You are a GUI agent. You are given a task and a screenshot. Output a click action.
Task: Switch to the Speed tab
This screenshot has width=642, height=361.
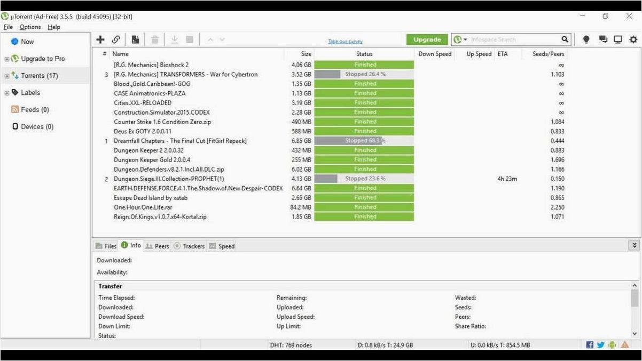point(222,246)
